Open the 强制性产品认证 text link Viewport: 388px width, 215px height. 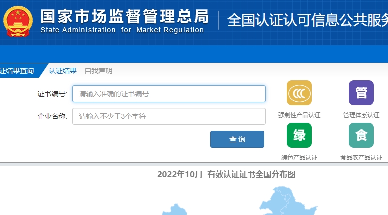pyautogui.click(x=299, y=115)
